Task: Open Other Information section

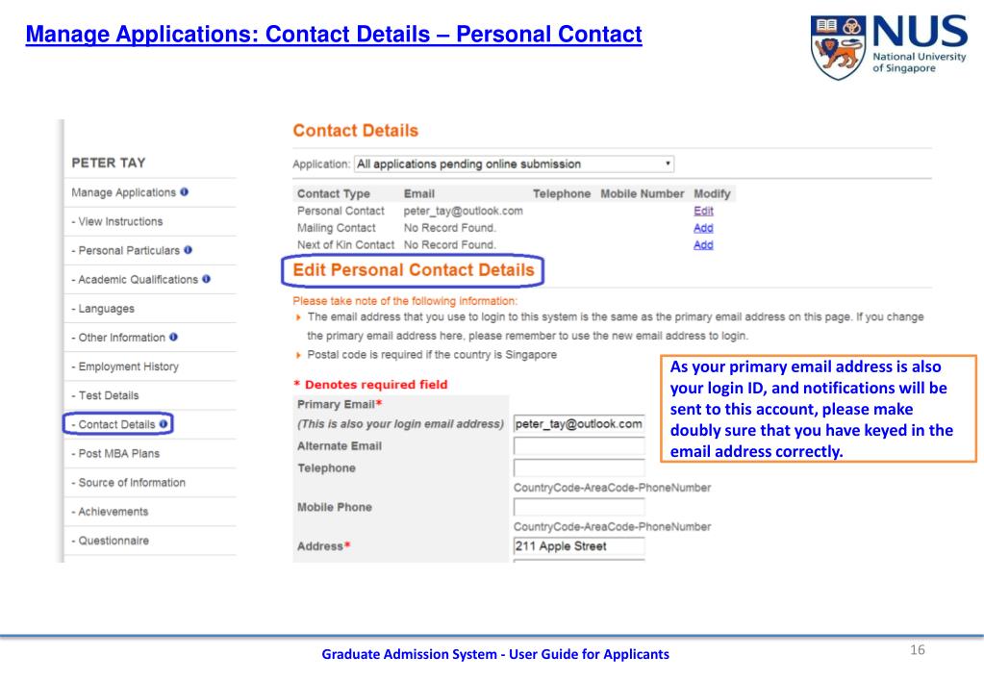Action: pyautogui.click(x=118, y=338)
